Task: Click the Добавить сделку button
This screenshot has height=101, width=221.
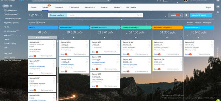Action: pos(199,15)
